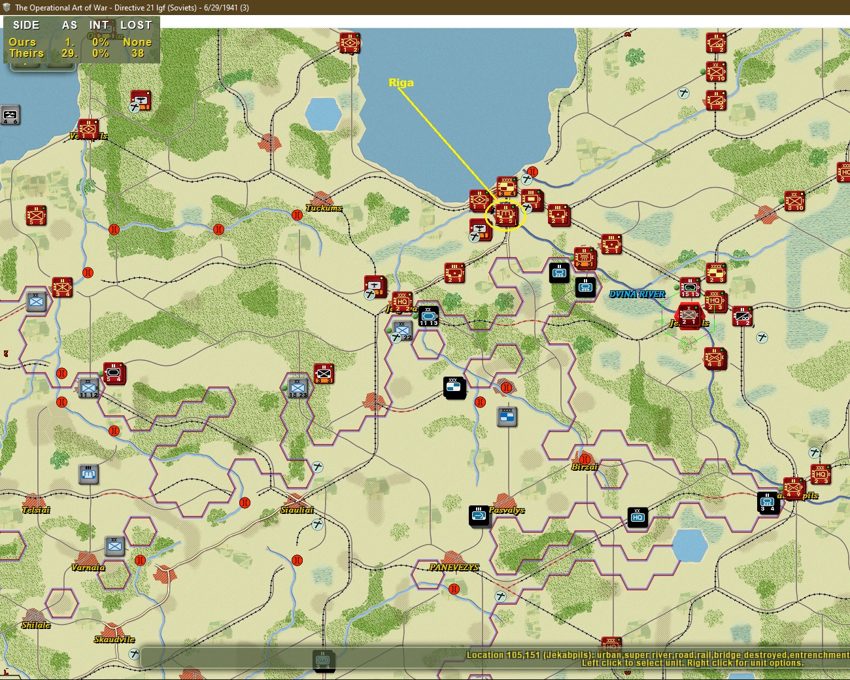Select the grey German infantry unit labeled 22
Viewport: 850px width, 680px height.
point(402,330)
